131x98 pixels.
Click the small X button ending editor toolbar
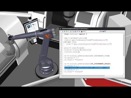(105, 31)
